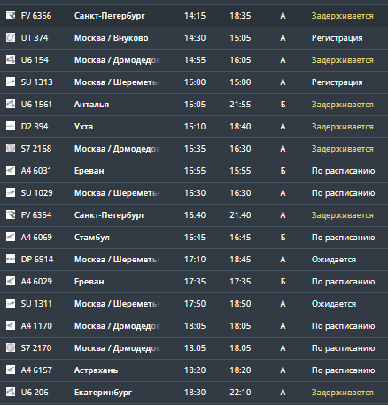
Task: Click the airline icon for flight D2 394
Action: pos(11,126)
